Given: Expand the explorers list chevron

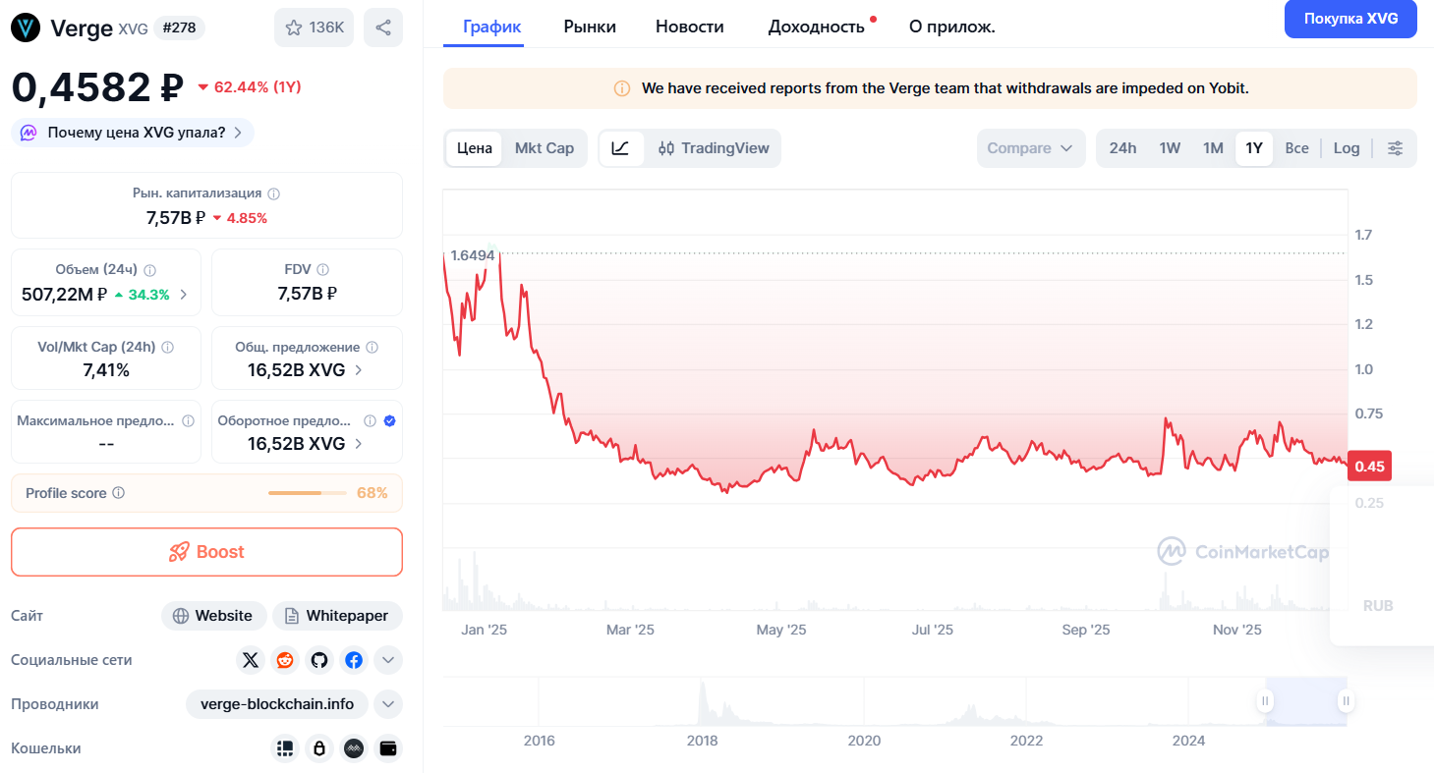Looking at the screenshot, I should 388,704.
